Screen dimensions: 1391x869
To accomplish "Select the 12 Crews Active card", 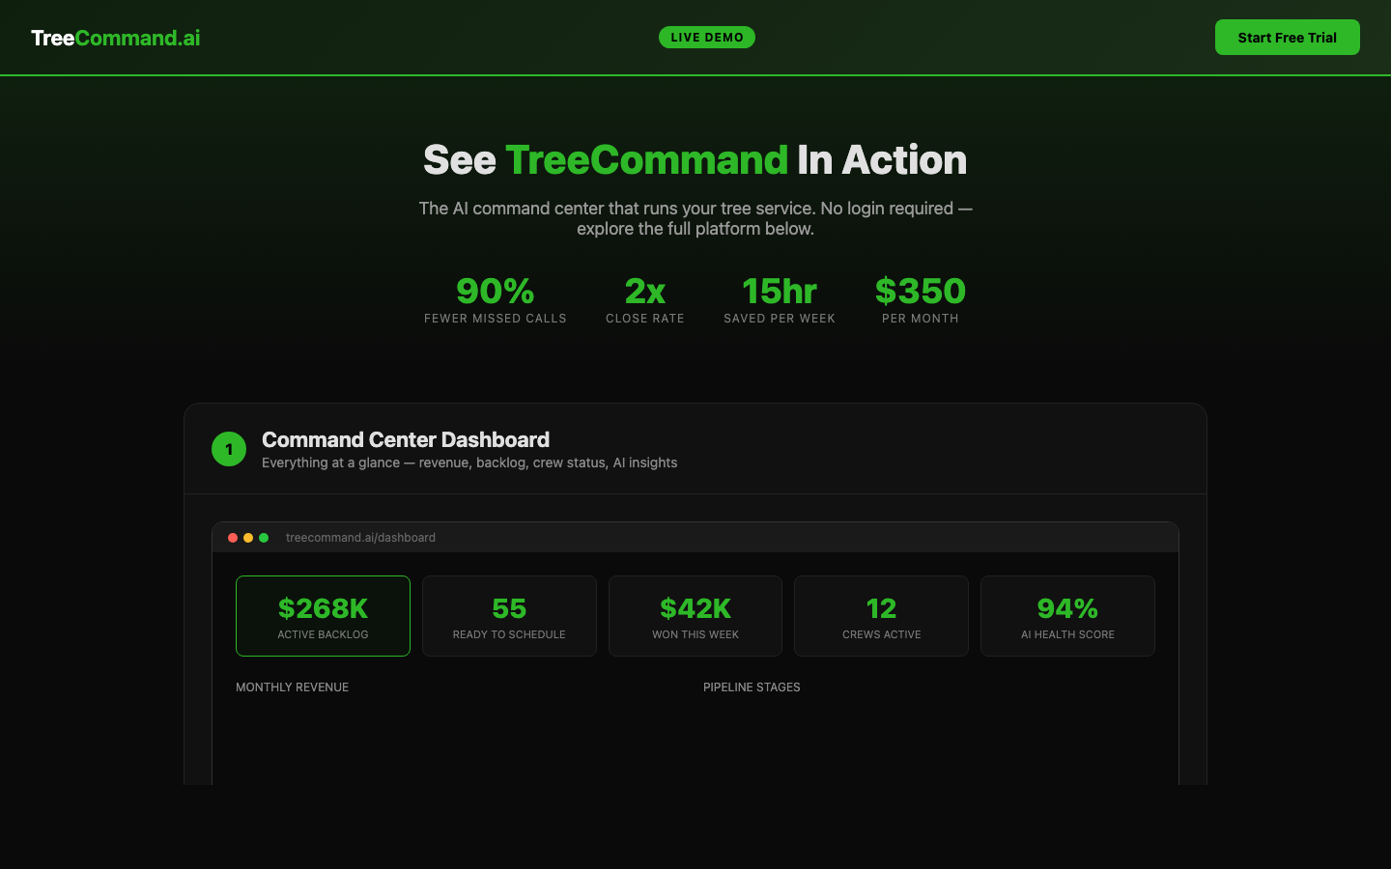I will click(x=881, y=616).
